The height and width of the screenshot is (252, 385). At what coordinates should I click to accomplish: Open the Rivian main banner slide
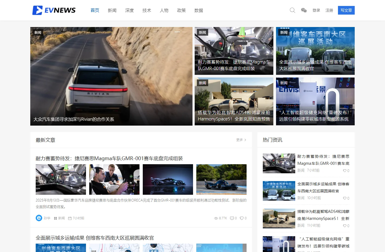[111, 76]
